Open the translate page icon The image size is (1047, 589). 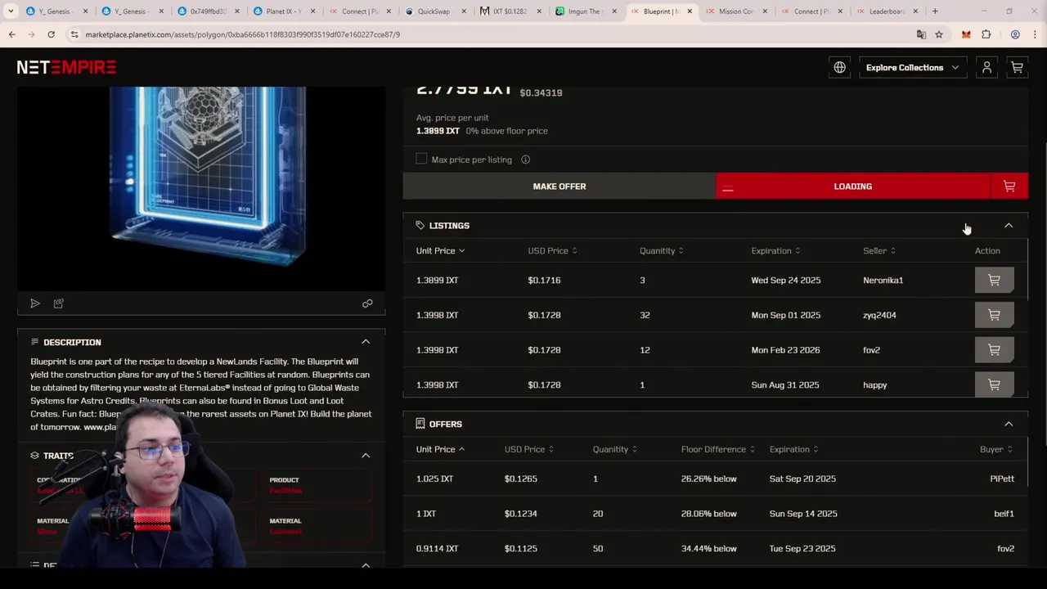[x=921, y=34]
